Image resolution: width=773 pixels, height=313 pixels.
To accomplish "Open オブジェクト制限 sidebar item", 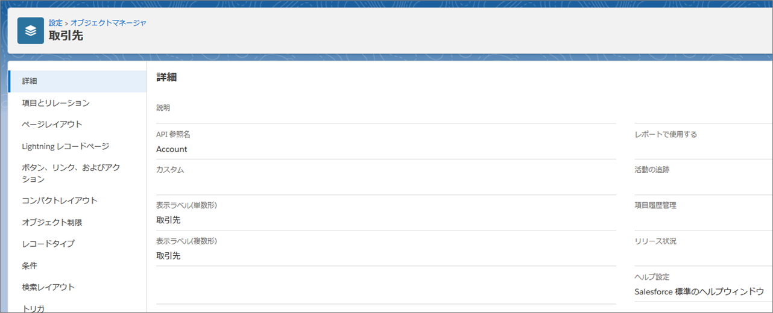I will pyautogui.click(x=52, y=222).
